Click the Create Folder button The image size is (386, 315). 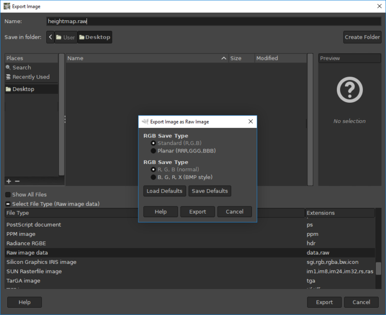pyautogui.click(x=362, y=37)
